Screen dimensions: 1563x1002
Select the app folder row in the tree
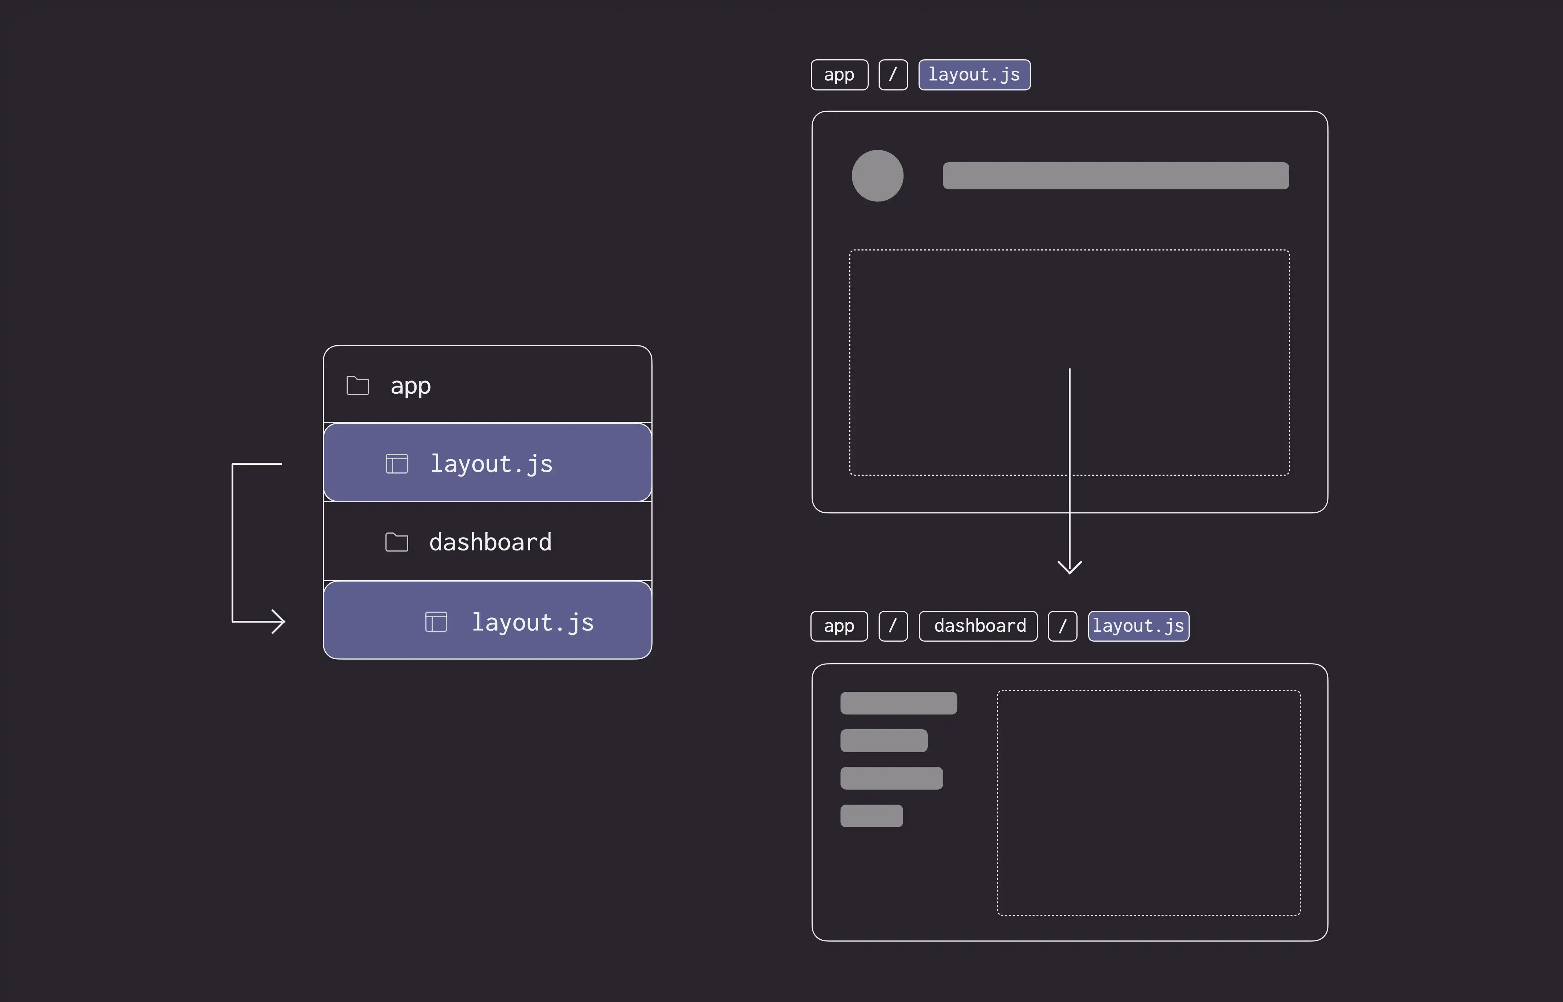488,385
